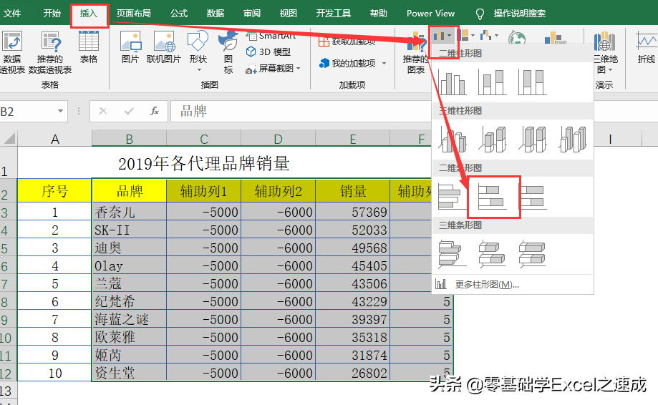
Task: Click the 序号 header cell
Action: click(55, 191)
